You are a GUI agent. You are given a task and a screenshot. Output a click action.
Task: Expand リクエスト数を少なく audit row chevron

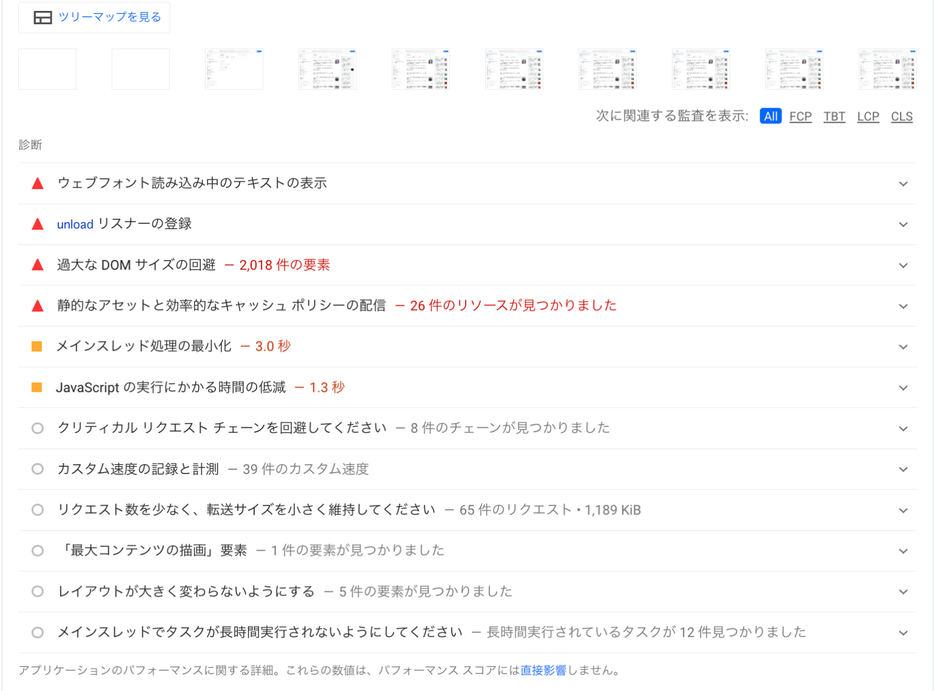903,511
